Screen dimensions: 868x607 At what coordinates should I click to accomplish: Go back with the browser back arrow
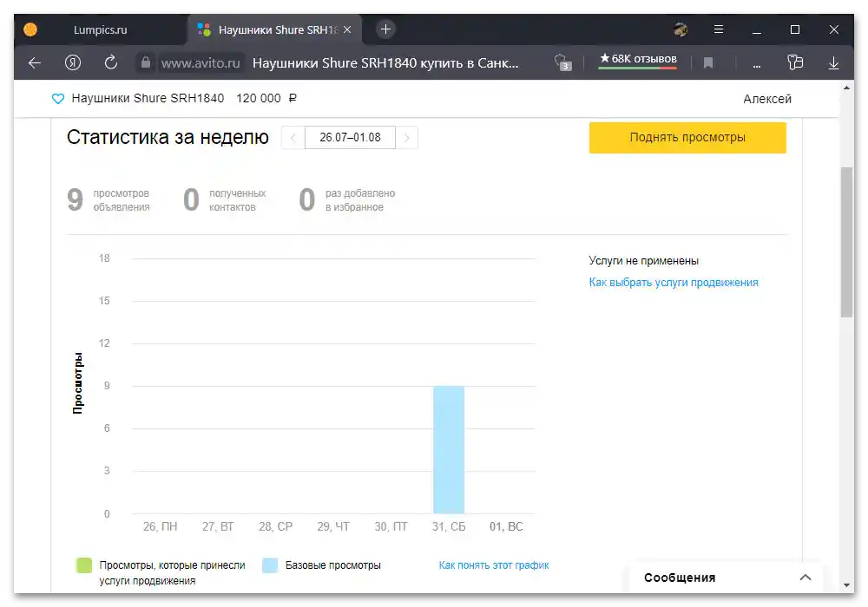click(x=35, y=63)
